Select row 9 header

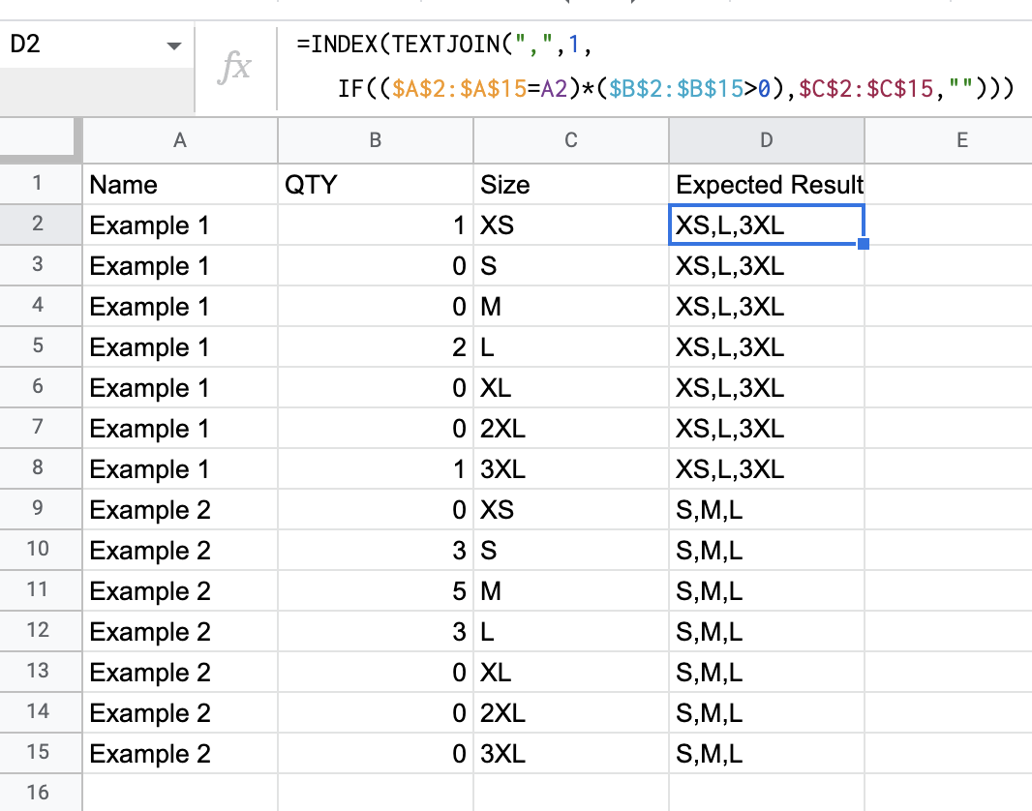coord(39,509)
